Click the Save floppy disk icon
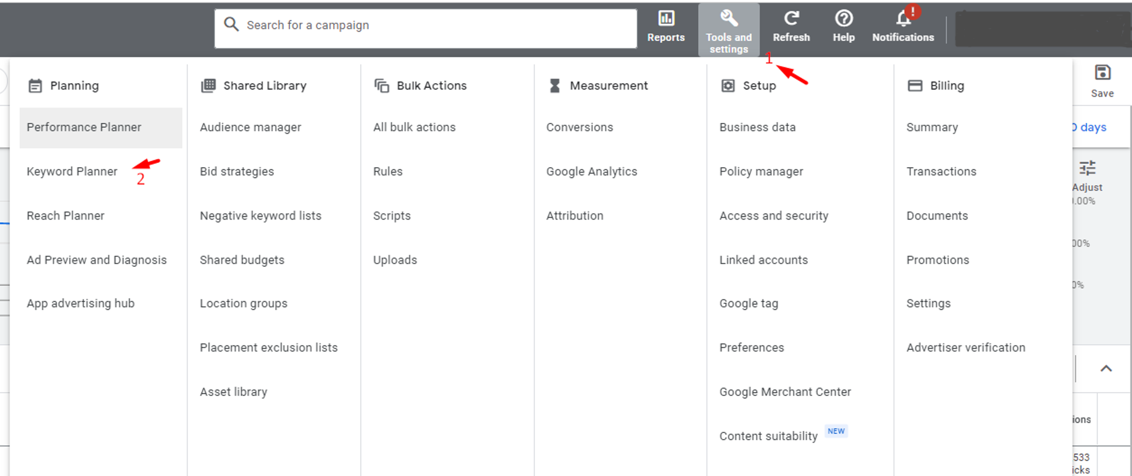The width and height of the screenshot is (1132, 476). pos(1102,73)
